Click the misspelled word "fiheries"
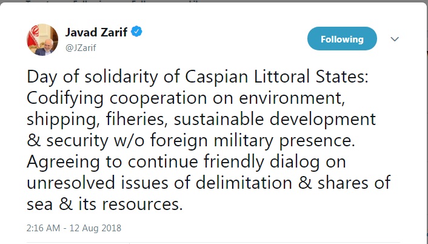Image resolution: width=428 pixels, height=244 pixels. click(134, 120)
